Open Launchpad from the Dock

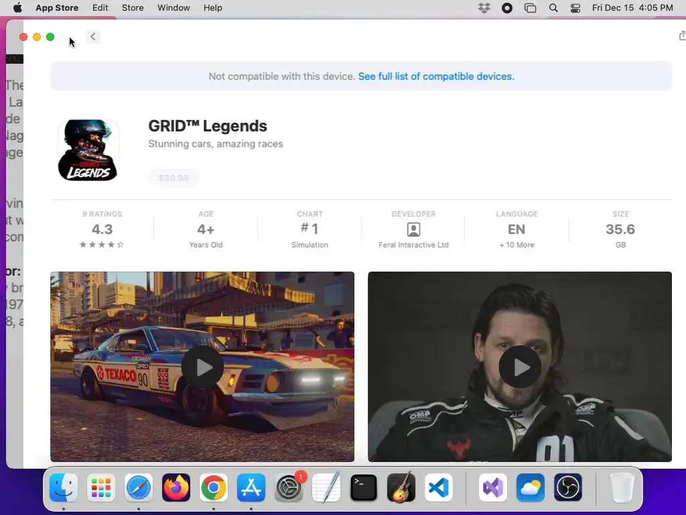101,488
